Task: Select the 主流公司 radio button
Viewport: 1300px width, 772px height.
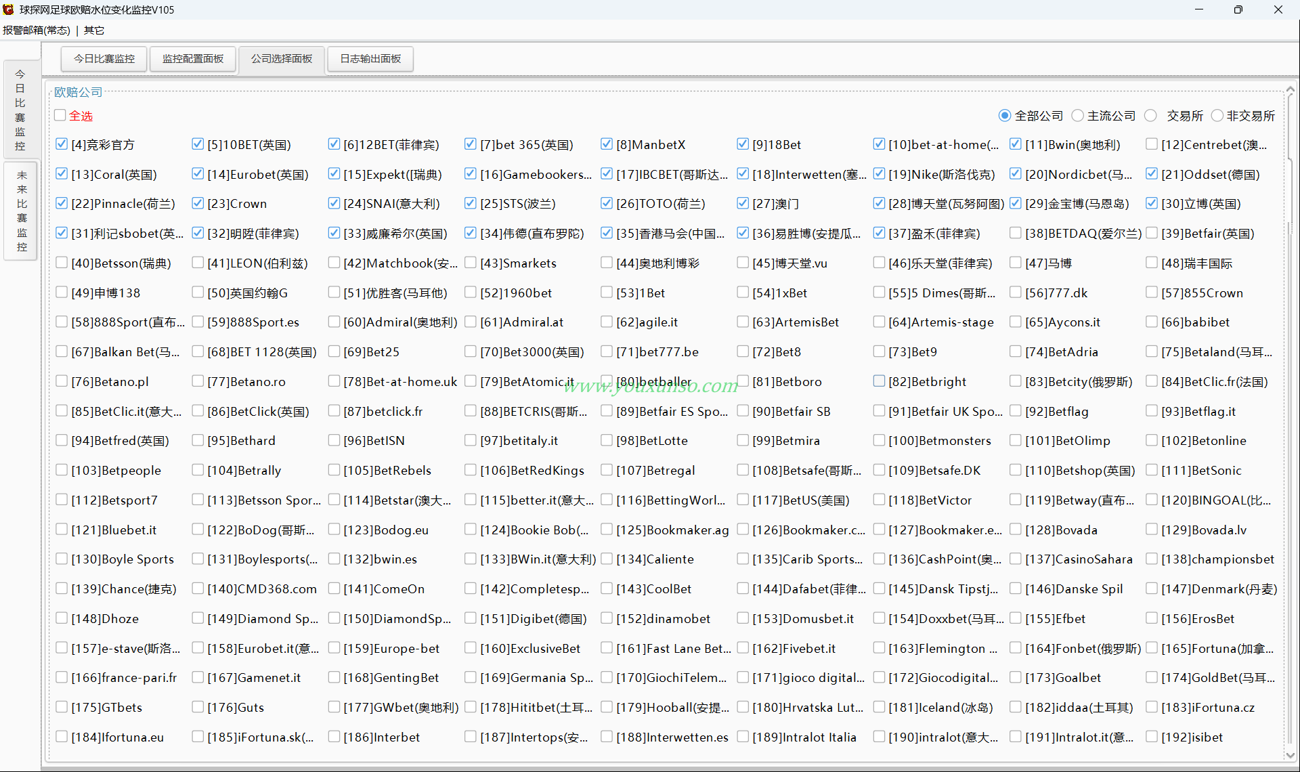Action: (x=1078, y=116)
